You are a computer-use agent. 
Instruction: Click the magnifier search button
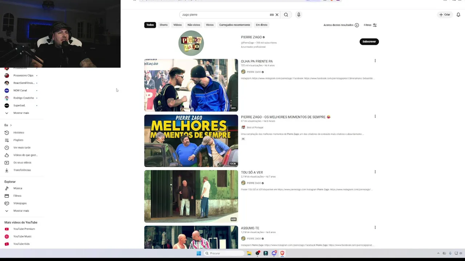[x=286, y=15]
